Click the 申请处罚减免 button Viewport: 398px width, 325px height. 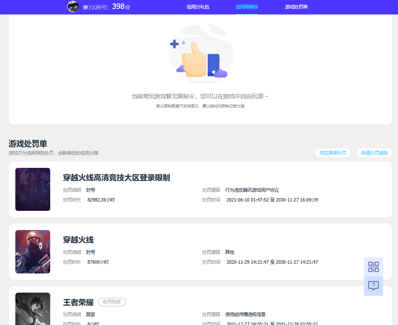375,153
